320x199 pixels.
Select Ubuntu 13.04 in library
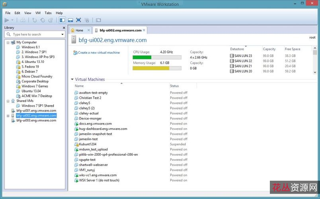point(31,91)
